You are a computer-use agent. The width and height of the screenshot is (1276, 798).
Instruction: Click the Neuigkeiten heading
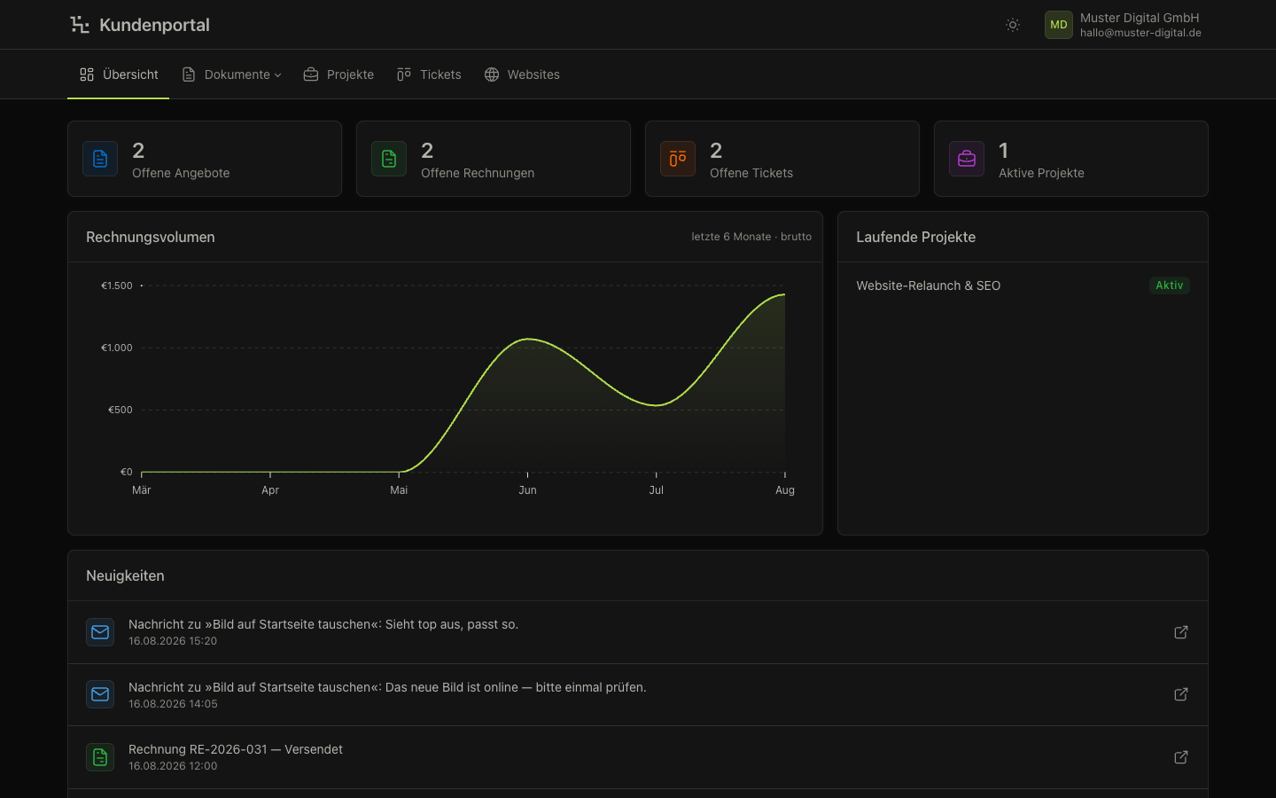point(125,575)
